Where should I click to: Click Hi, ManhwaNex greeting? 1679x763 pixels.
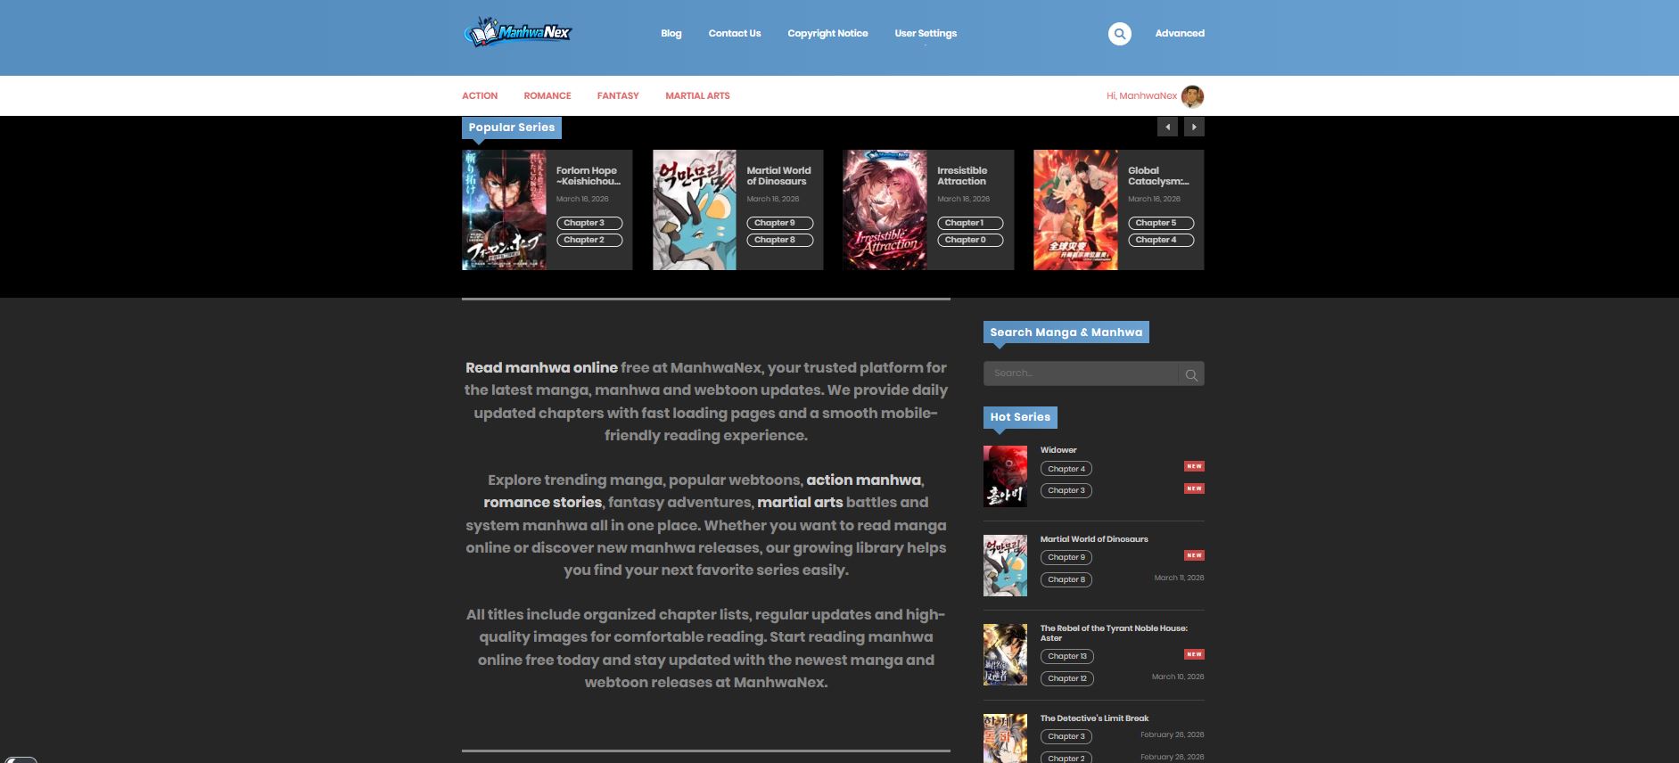click(1141, 96)
